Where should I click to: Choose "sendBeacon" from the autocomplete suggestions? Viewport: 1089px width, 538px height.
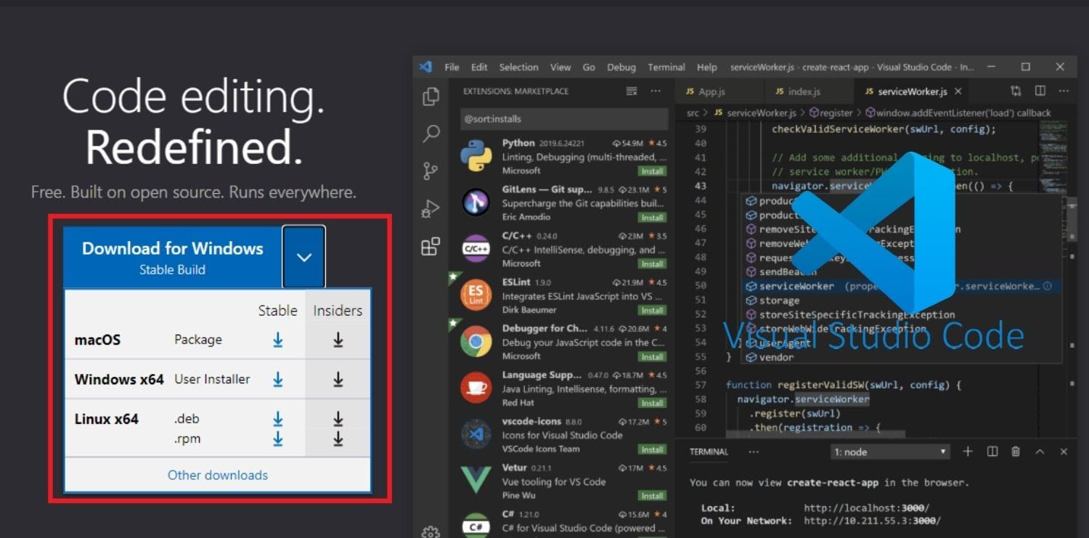tap(788, 272)
